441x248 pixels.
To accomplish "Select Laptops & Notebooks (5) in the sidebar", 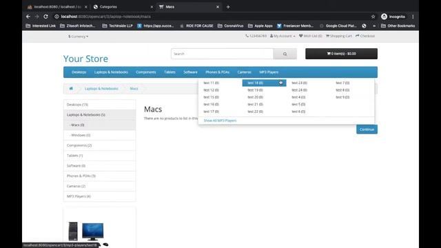I will coord(99,115).
